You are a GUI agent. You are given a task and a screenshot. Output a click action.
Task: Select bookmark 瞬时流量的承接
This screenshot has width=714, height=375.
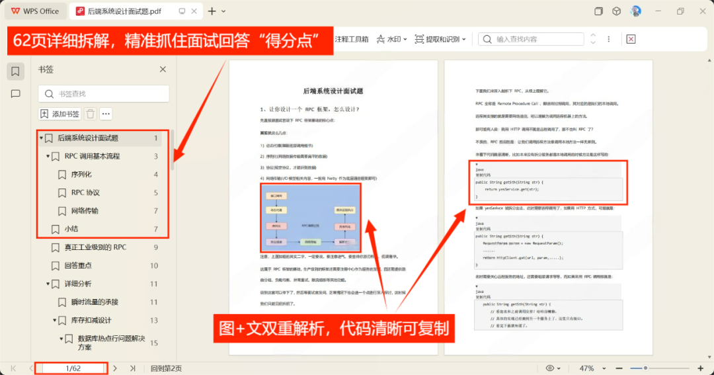coord(95,302)
